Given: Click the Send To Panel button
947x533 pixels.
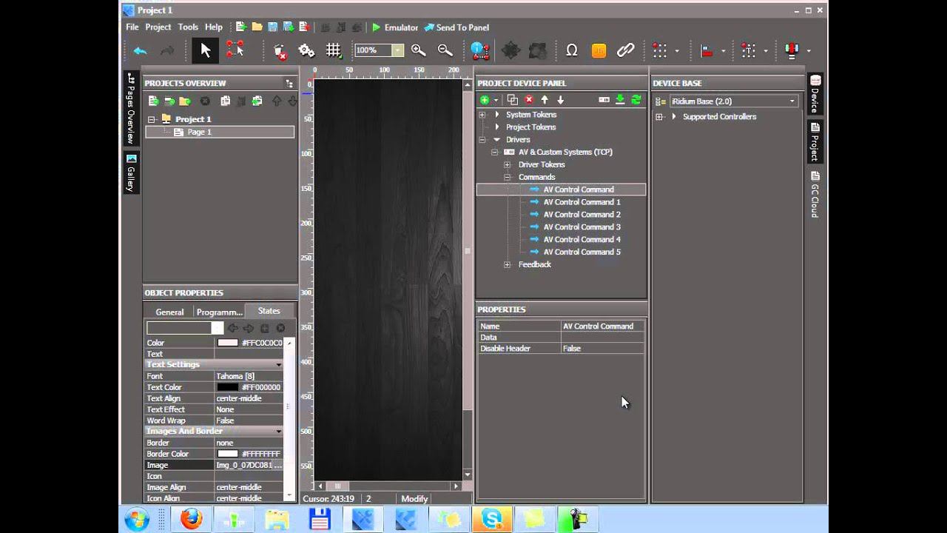Looking at the screenshot, I should [456, 27].
